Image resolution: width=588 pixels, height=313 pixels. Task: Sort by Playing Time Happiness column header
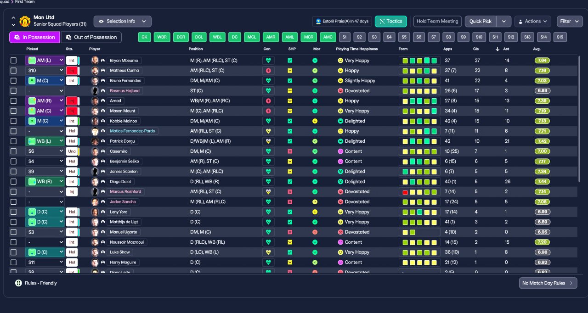click(357, 49)
